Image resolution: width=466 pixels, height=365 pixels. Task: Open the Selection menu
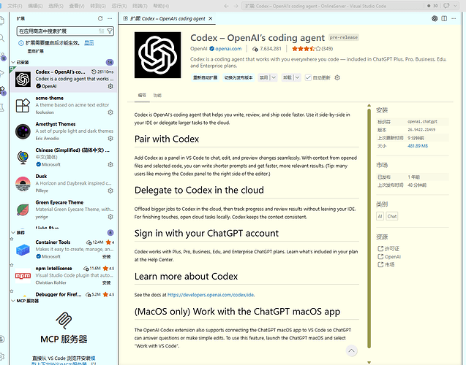56,6
